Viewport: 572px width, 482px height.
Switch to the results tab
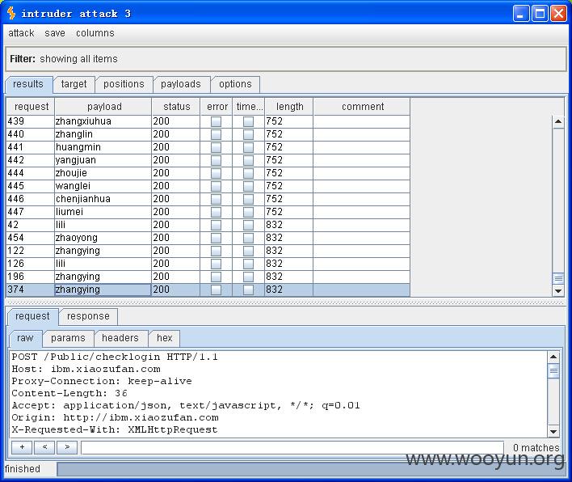pyautogui.click(x=28, y=84)
